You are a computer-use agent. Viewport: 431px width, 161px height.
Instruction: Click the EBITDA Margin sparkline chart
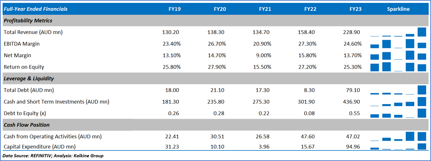coord(398,44)
